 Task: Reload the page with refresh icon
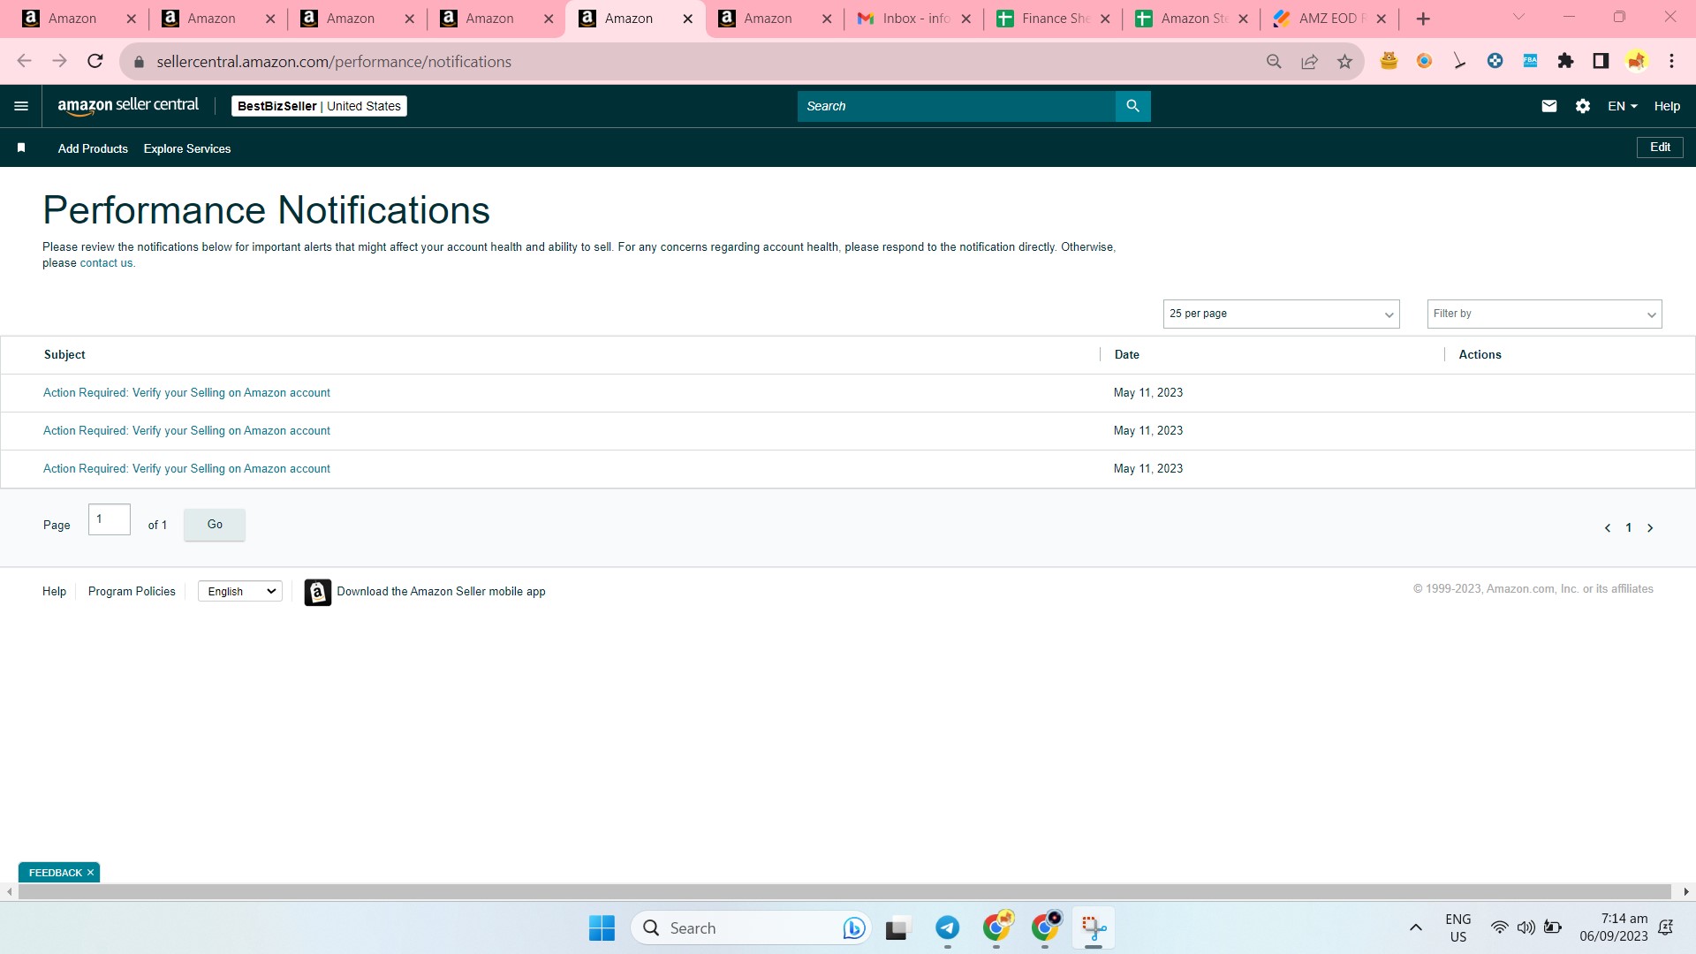tap(95, 61)
